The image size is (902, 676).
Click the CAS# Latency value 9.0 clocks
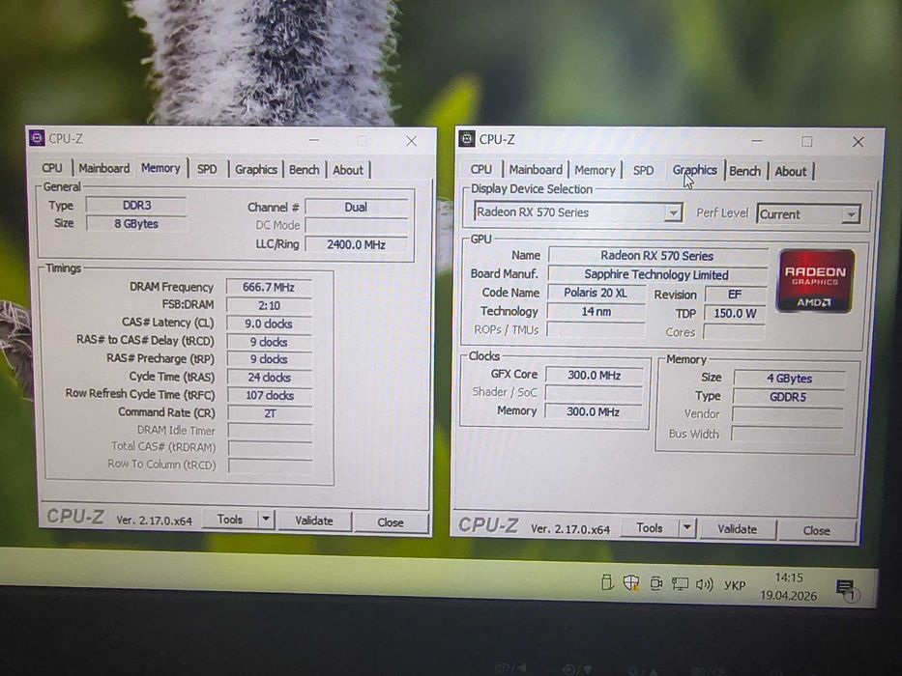point(269,324)
